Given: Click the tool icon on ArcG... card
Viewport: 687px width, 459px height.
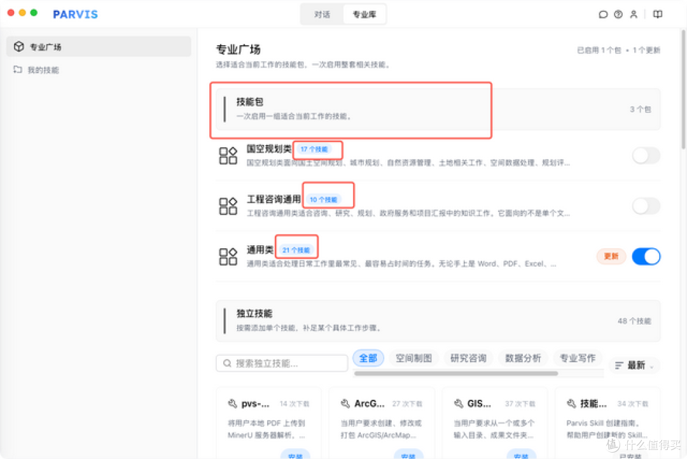Looking at the screenshot, I should 345,404.
